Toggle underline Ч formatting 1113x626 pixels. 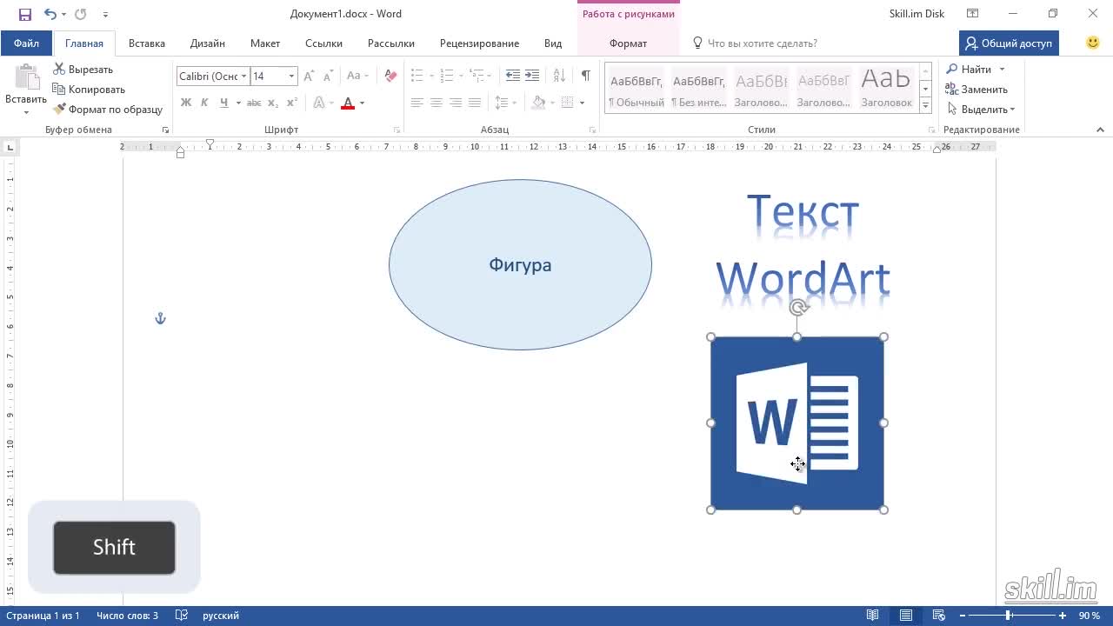point(224,103)
